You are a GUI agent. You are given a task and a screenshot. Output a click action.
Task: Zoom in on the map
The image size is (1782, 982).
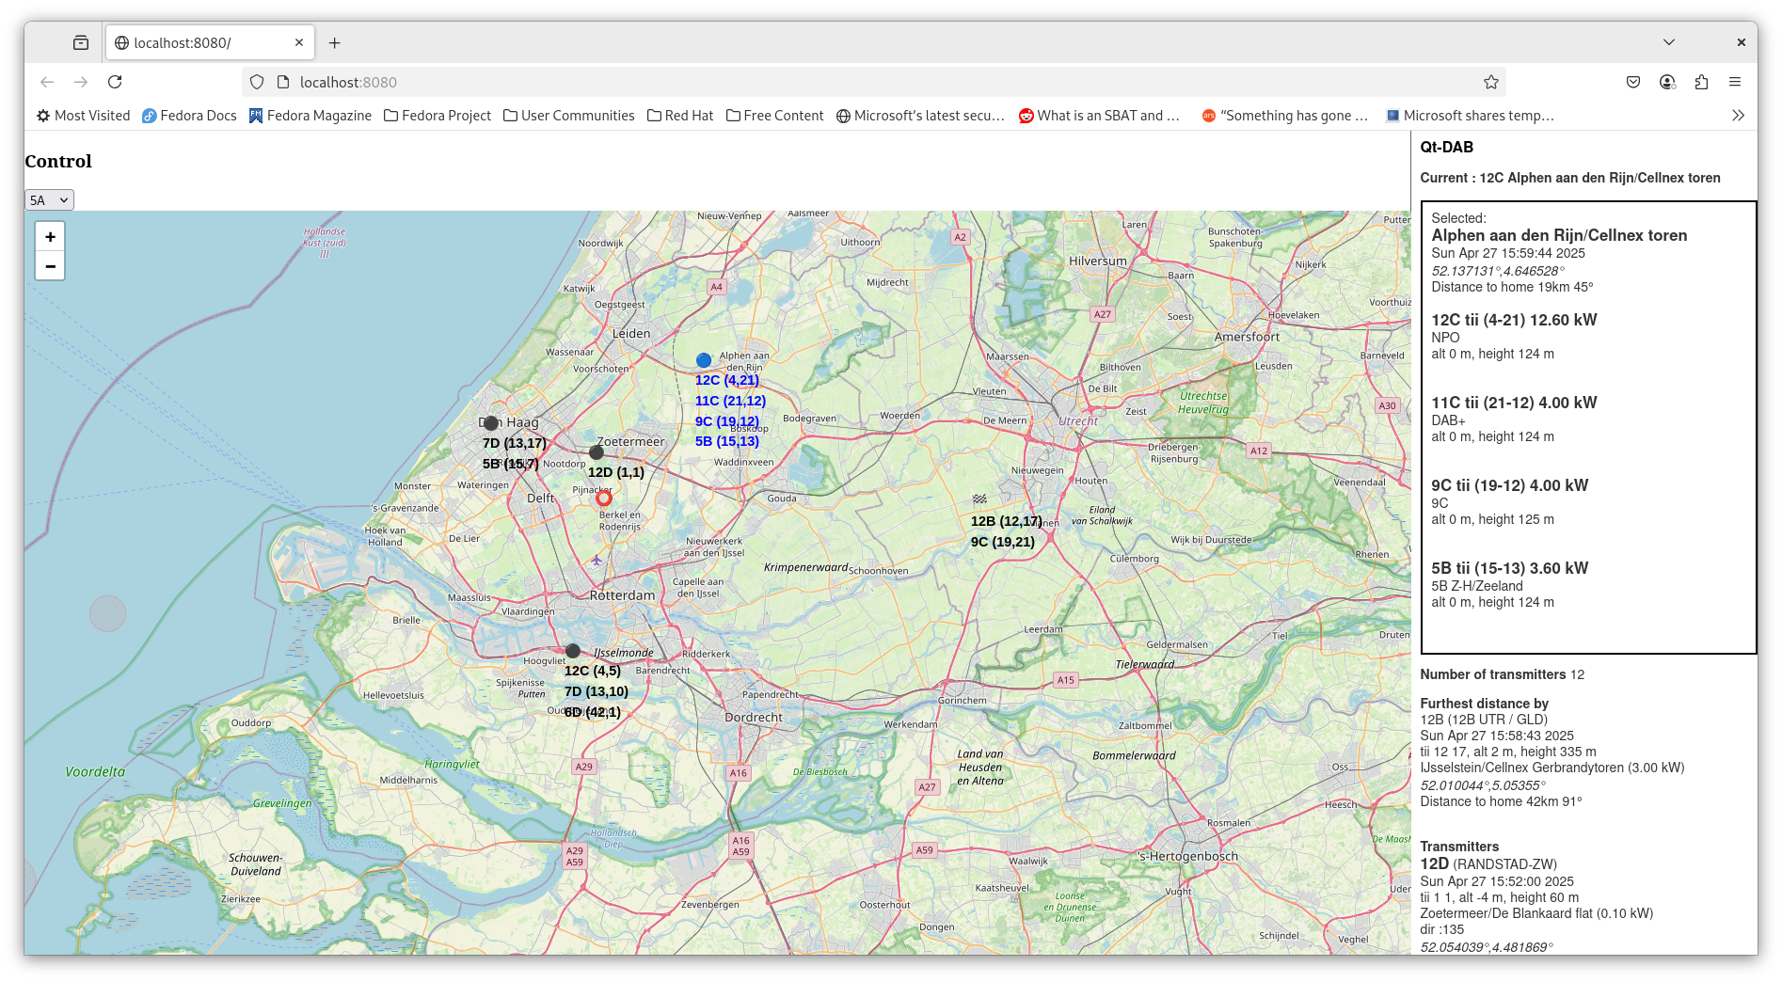51,237
